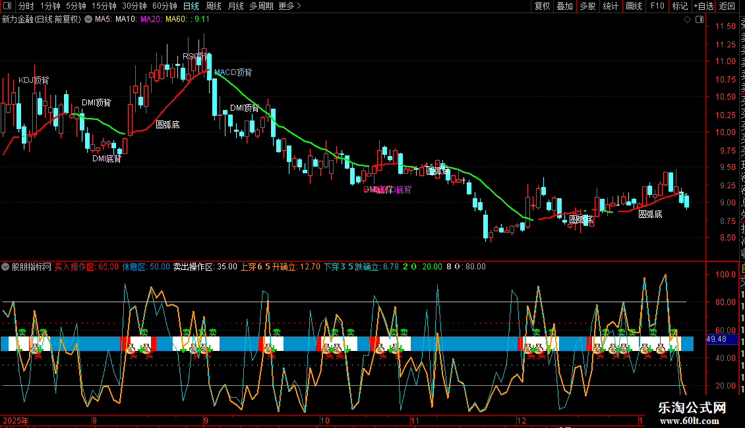
Task: Select the 15分钟 period
Action: tap(104, 6)
